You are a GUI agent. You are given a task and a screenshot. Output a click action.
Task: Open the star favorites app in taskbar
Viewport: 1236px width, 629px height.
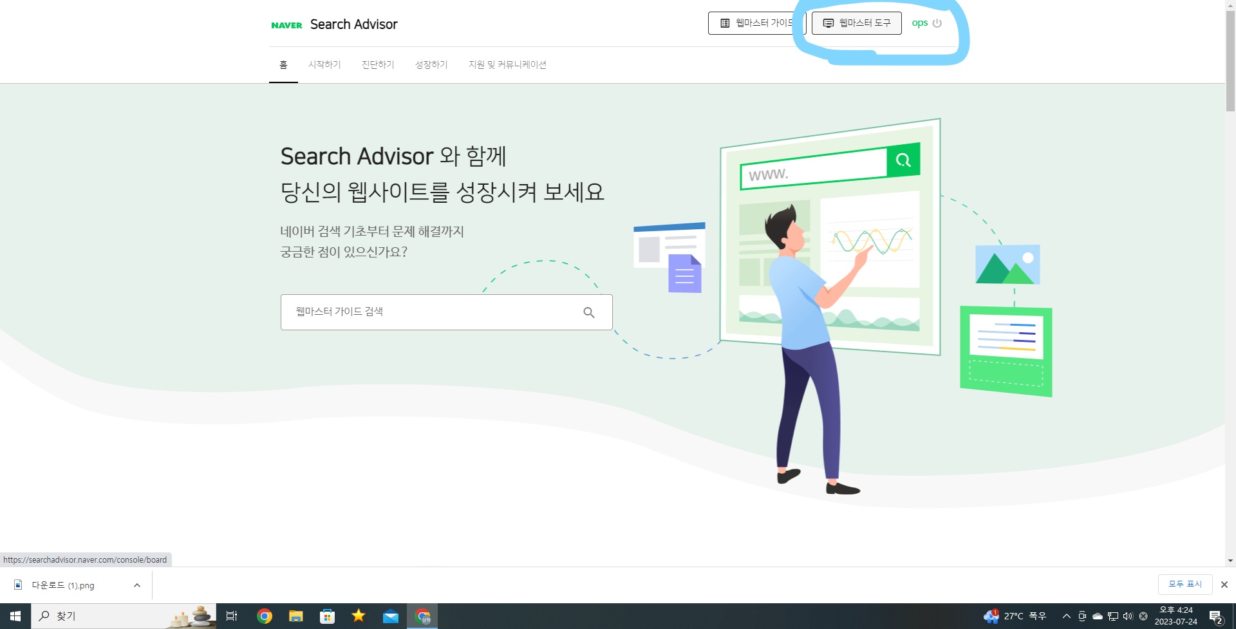(359, 616)
